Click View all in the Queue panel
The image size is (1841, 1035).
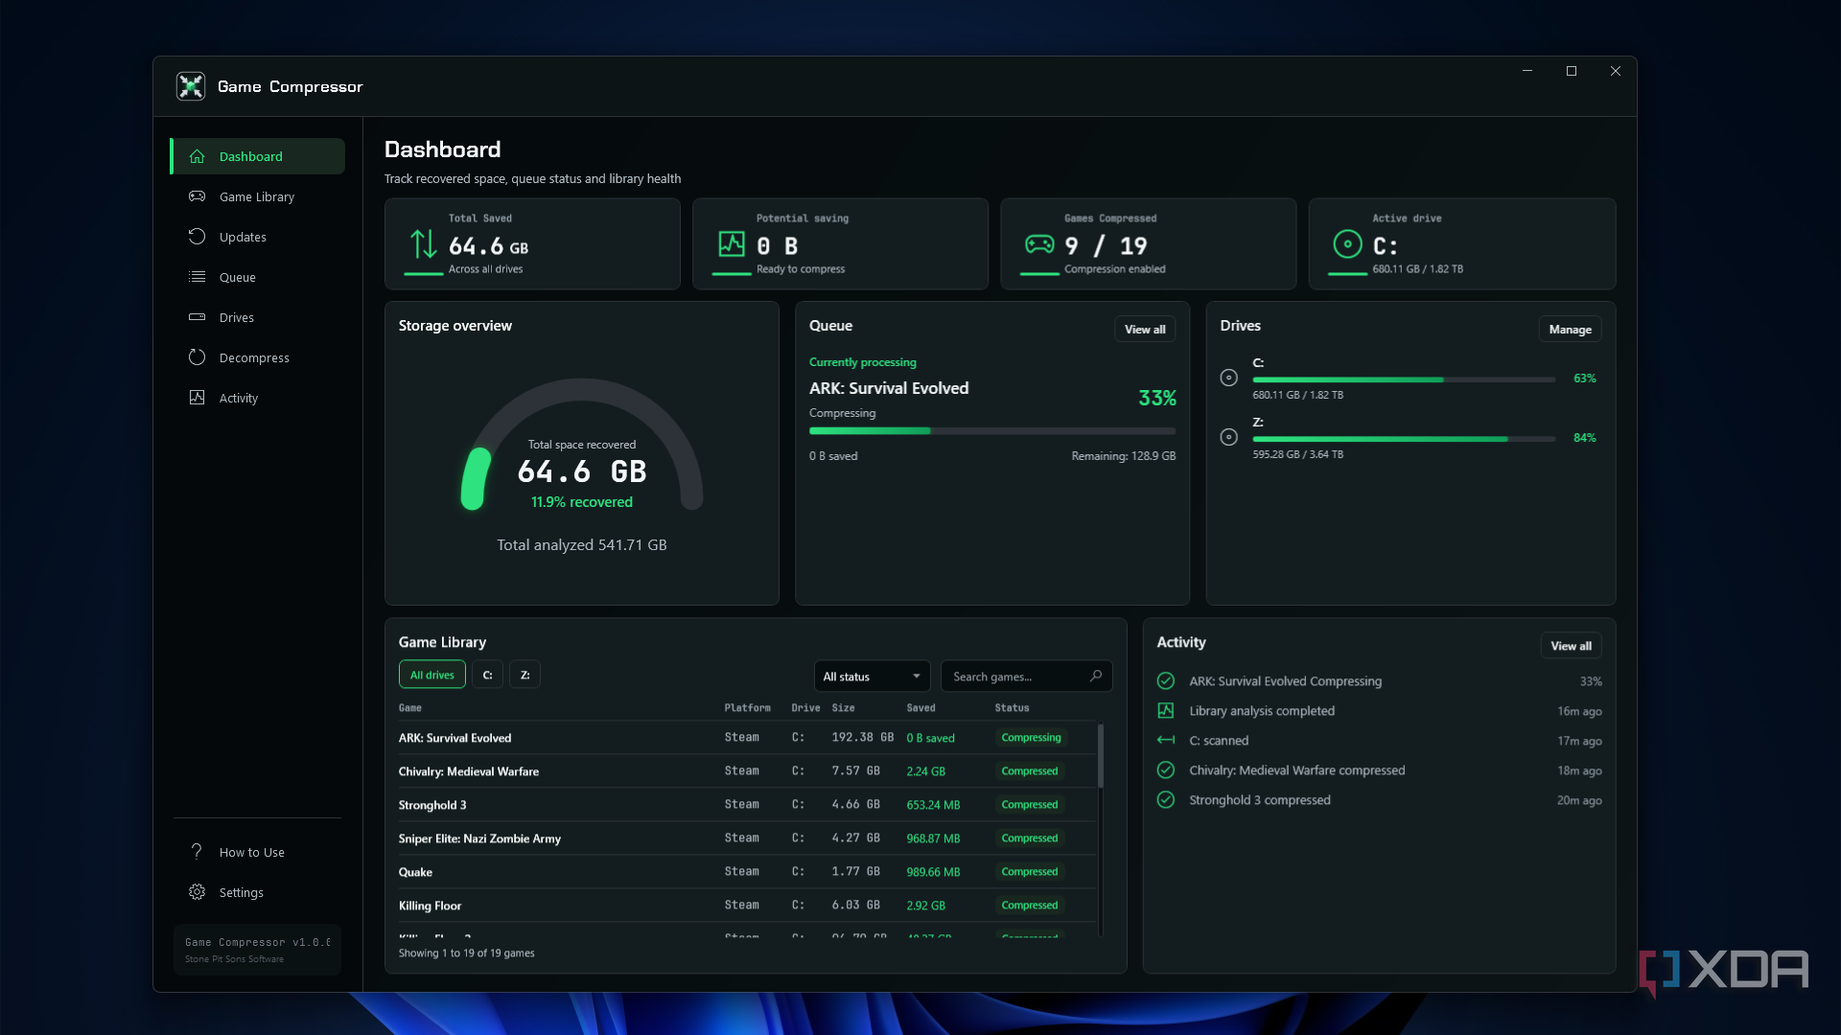tap(1145, 329)
